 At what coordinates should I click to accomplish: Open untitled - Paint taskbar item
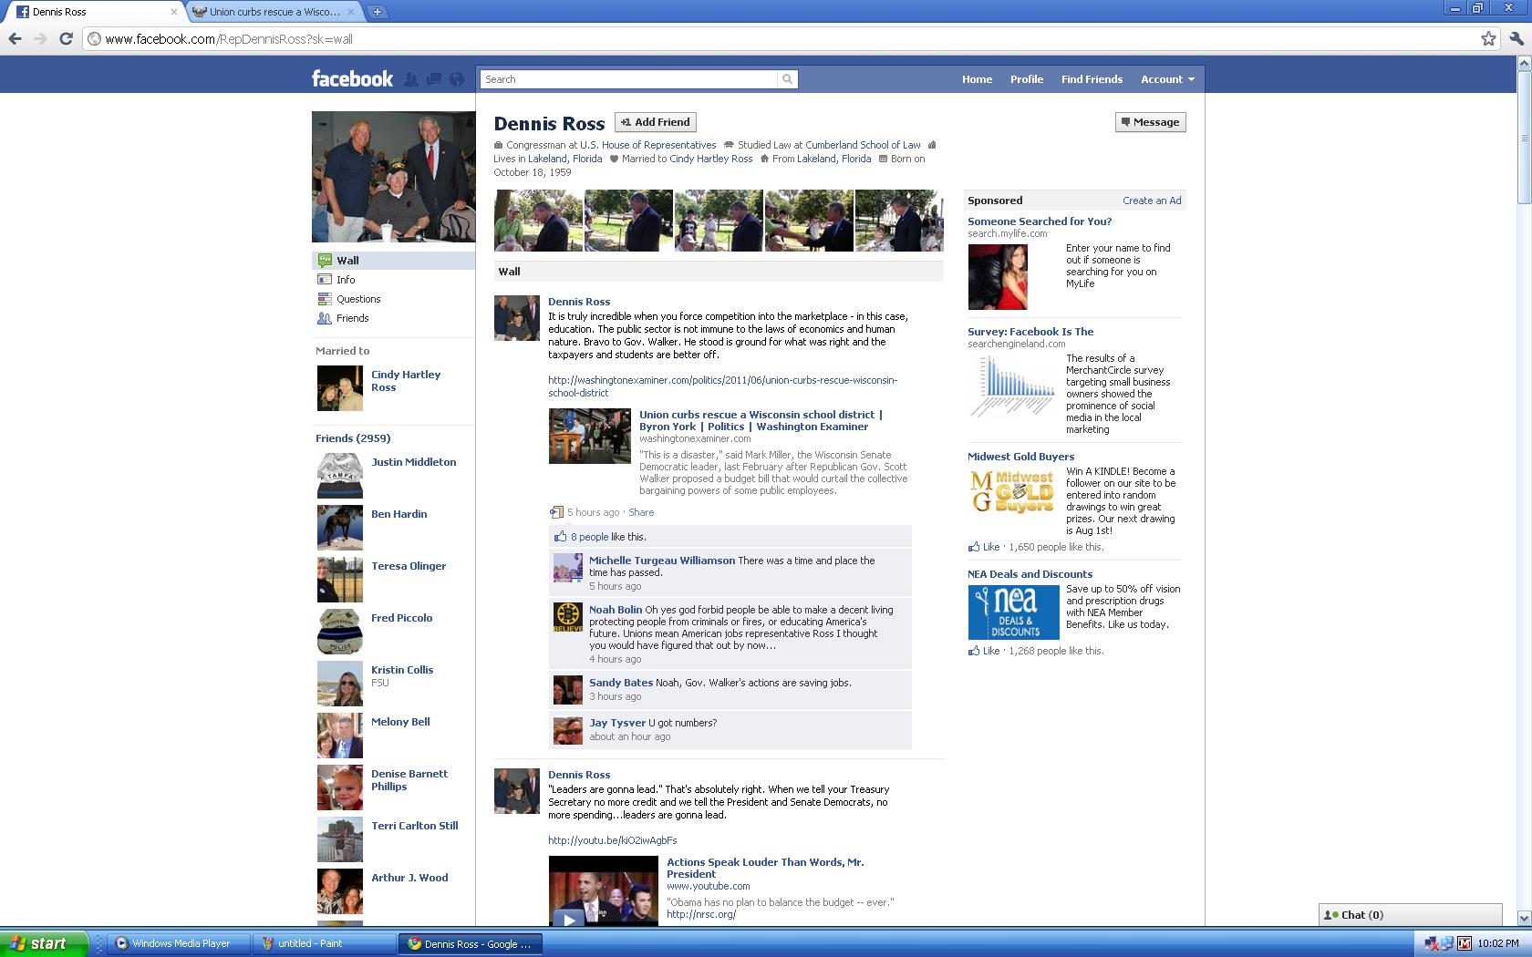point(325,943)
